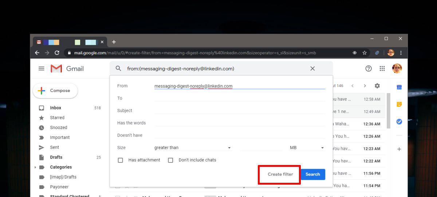
Task: Click the Gmail search box text
Action: [x=180, y=68]
